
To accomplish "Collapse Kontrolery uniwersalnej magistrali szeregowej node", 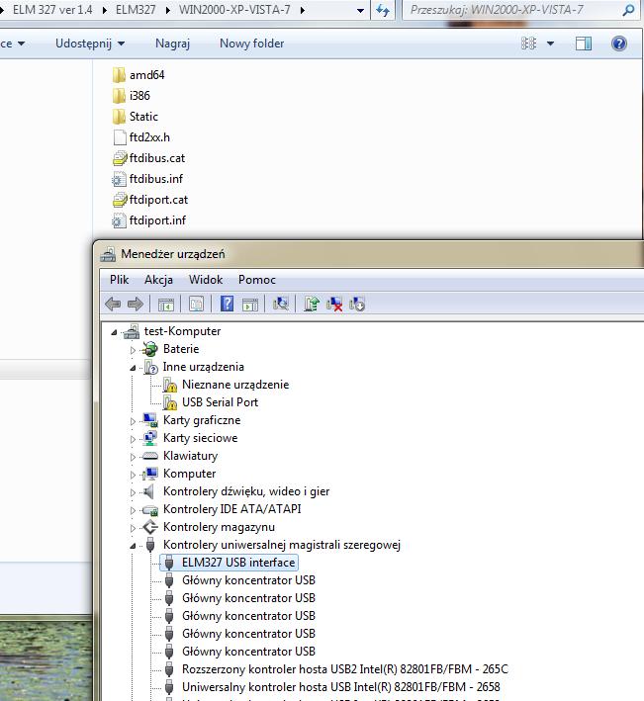I will pos(133,545).
